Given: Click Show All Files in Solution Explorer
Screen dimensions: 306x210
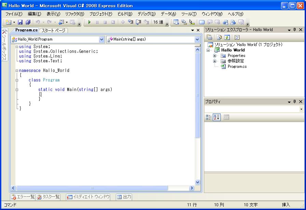Looking at the screenshot, I should pyautogui.click(x=219, y=37).
